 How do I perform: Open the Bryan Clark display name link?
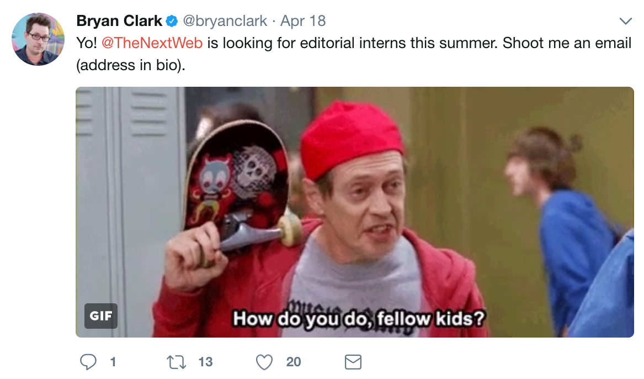pos(119,21)
